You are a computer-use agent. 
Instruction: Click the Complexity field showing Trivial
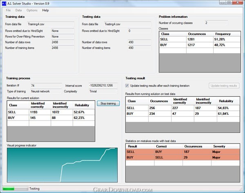(103, 91)
